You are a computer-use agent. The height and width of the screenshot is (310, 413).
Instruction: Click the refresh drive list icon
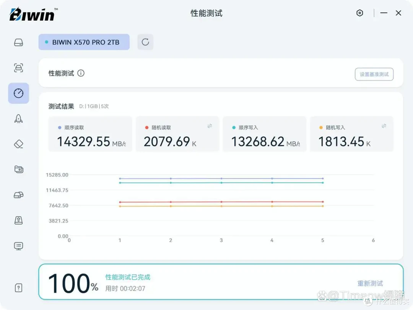pyautogui.click(x=145, y=42)
